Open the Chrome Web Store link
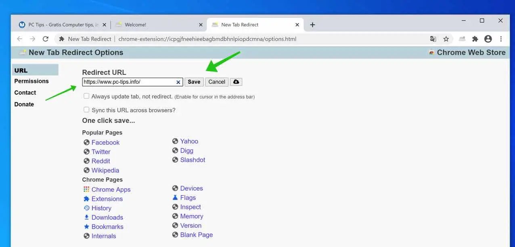The width and height of the screenshot is (515, 247). tap(471, 52)
